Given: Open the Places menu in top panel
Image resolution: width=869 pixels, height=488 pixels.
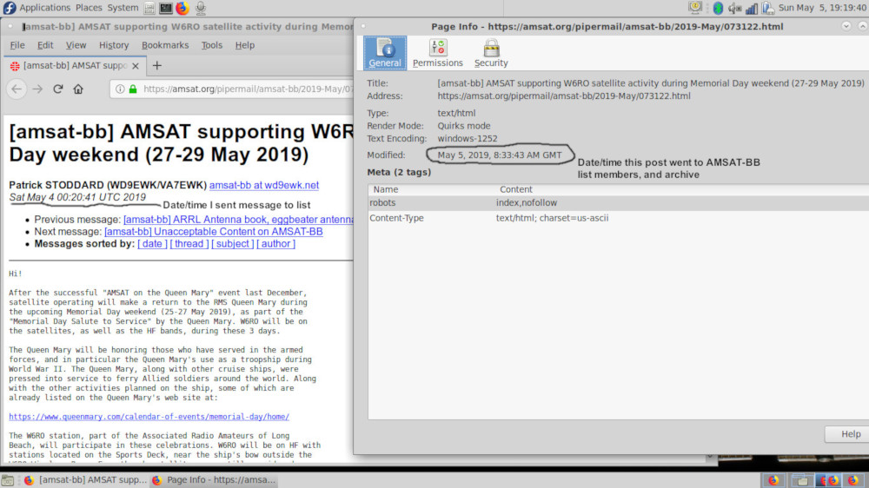Looking at the screenshot, I should (89, 8).
